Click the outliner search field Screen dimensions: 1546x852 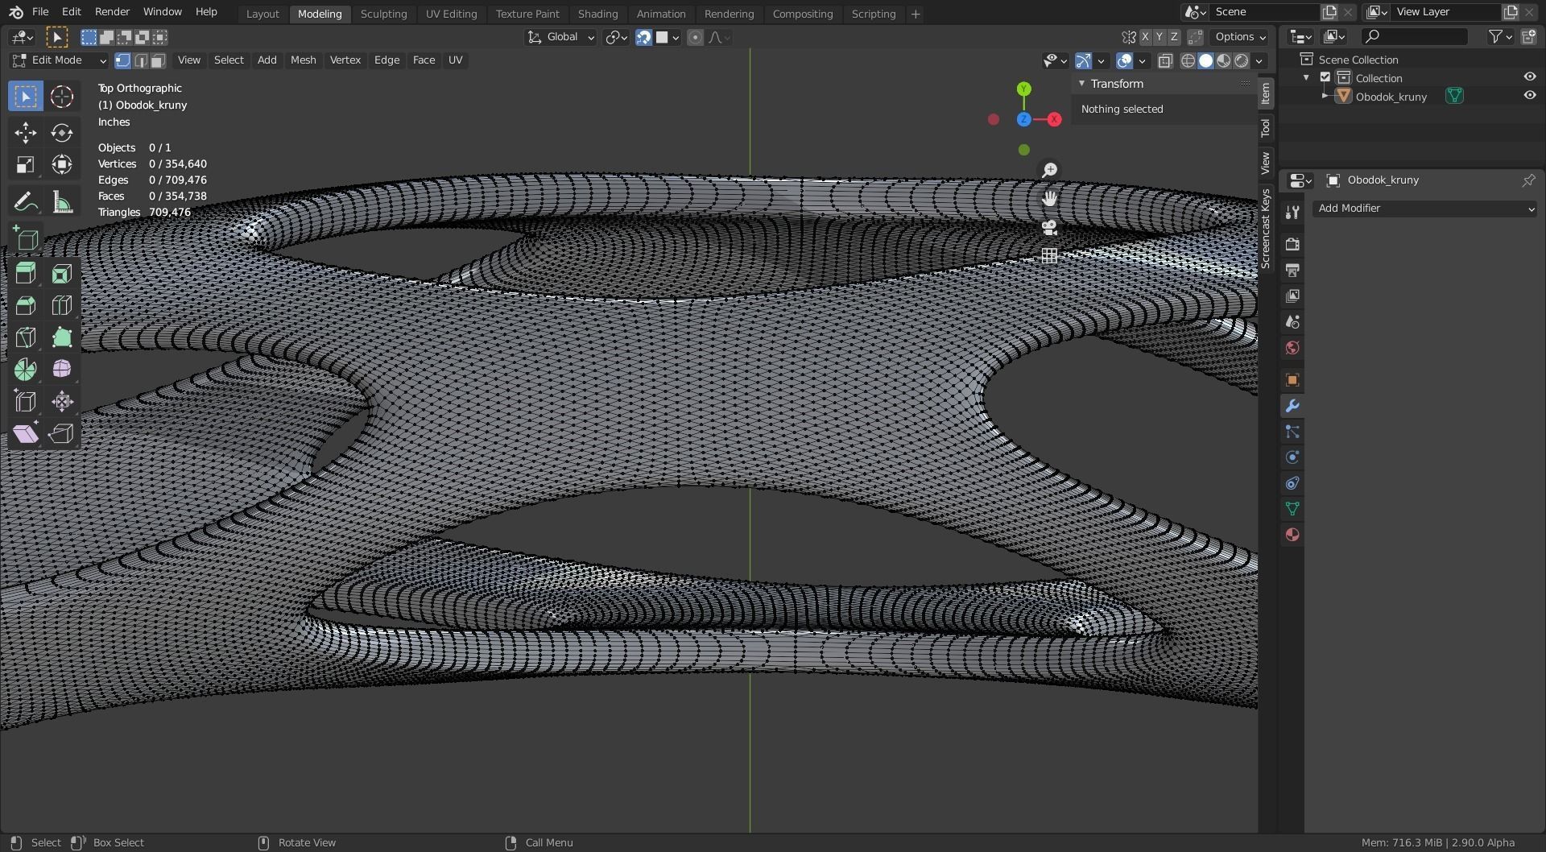(1414, 36)
